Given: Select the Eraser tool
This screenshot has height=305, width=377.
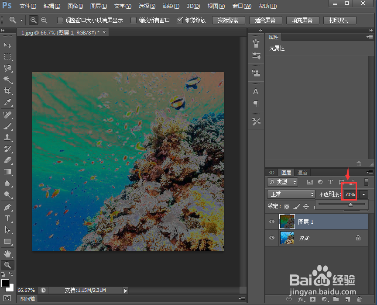Looking at the screenshot, I should pyautogui.click(x=7, y=160).
